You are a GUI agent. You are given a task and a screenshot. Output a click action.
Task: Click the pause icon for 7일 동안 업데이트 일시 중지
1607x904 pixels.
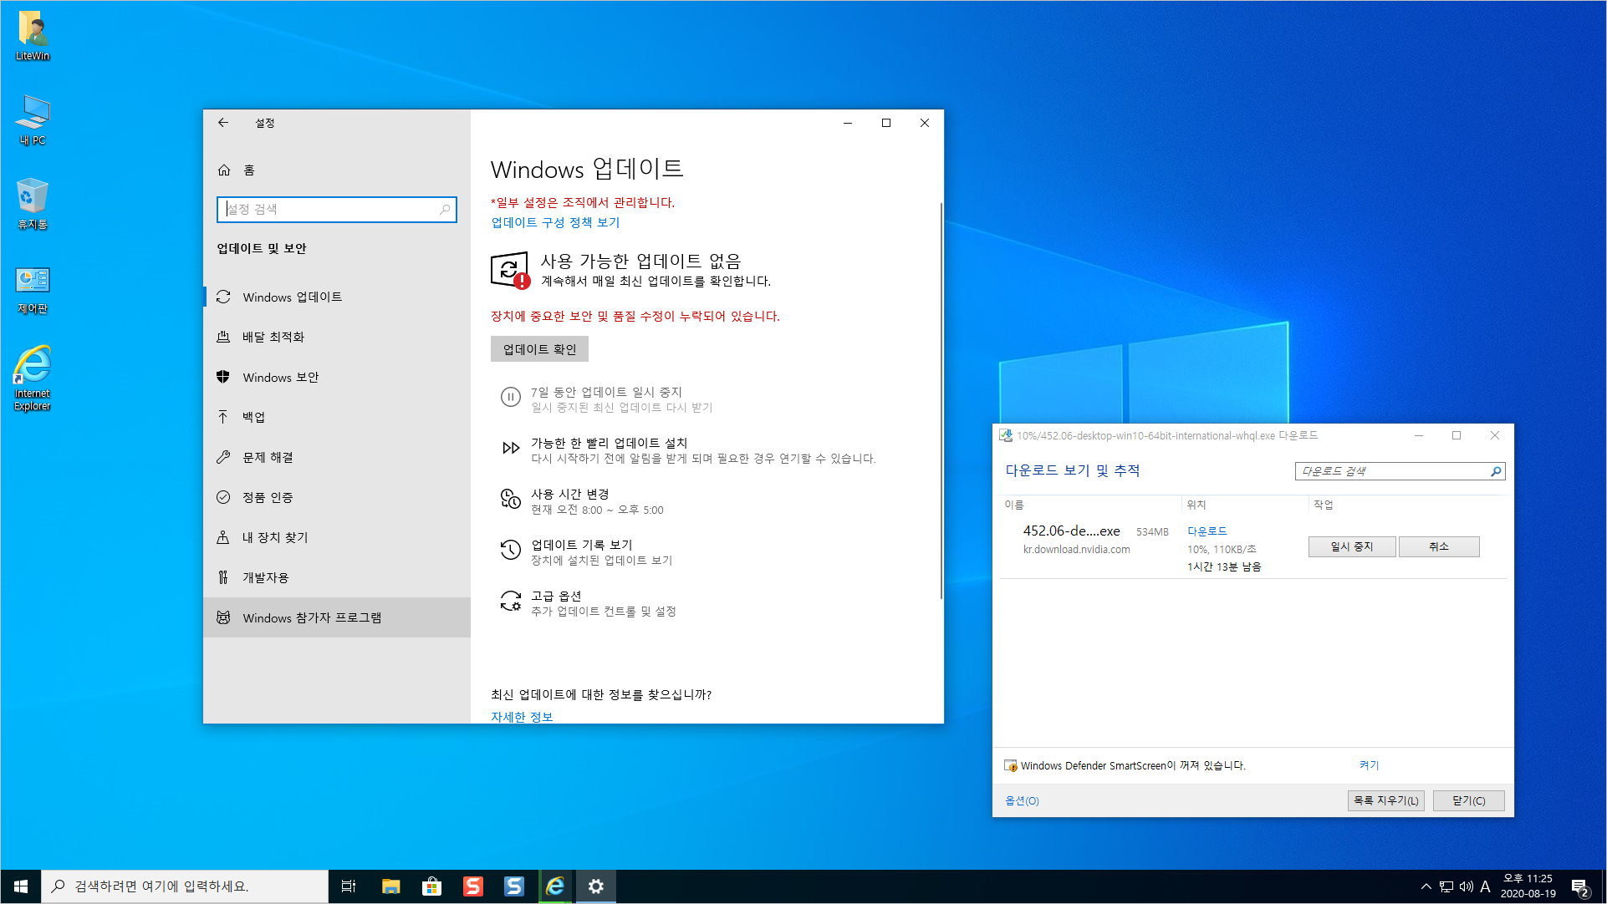(510, 398)
